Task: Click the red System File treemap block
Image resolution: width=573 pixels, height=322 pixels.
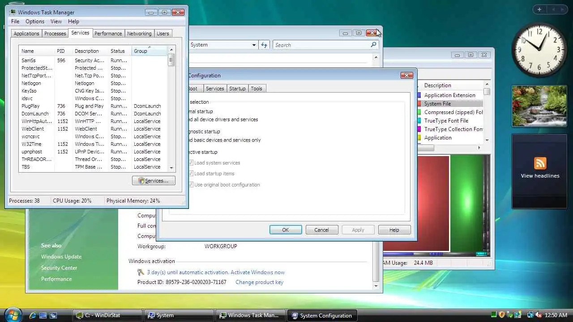Action: tap(416, 203)
